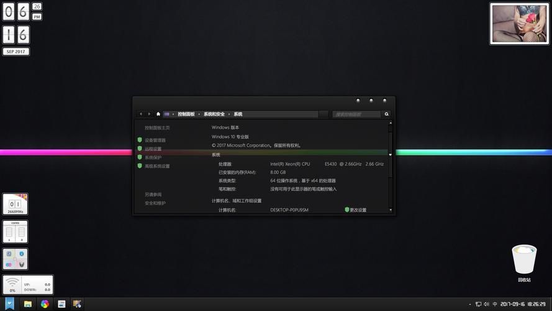The height and width of the screenshot is (311, 552).
Task: Click the computer icon in address bar
Action: pos(167,114)
